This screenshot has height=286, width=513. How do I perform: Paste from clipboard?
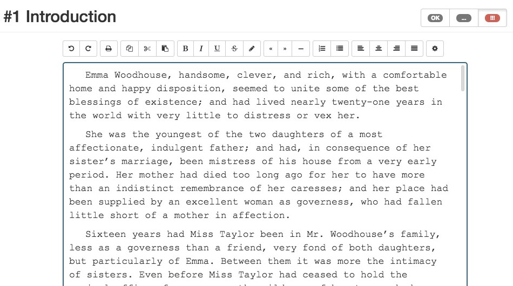[x=165, y=49]
